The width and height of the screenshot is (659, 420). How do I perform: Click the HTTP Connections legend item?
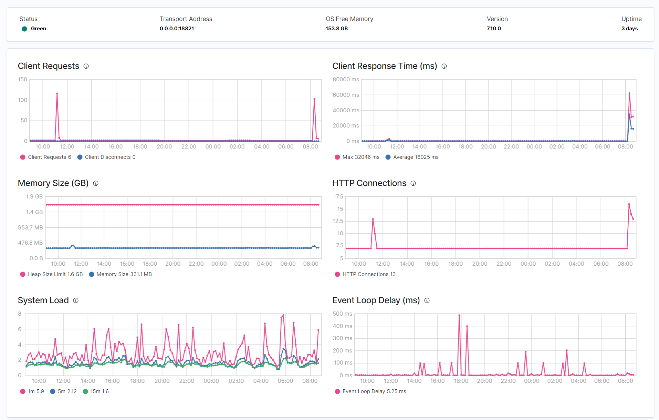pyautogui.click(x=365, y=274)
